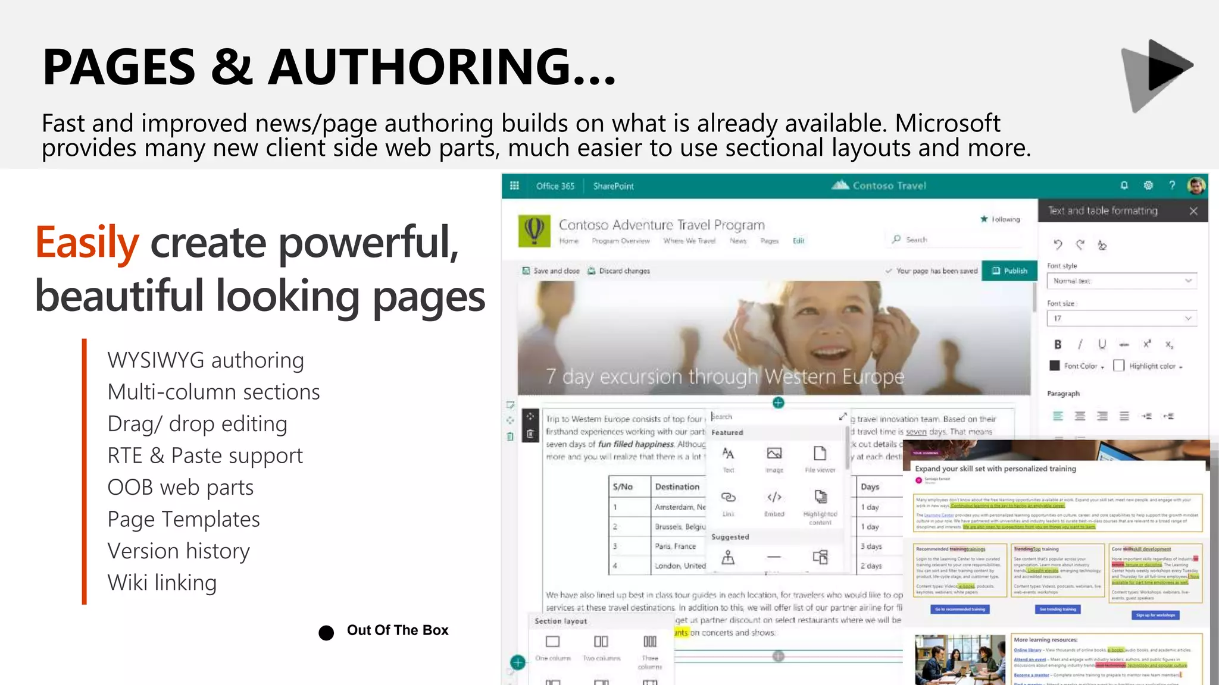Click the black font color swatch
Image resolution: width=1219 pixels, height=685 pixels.
coord(1055,366)
